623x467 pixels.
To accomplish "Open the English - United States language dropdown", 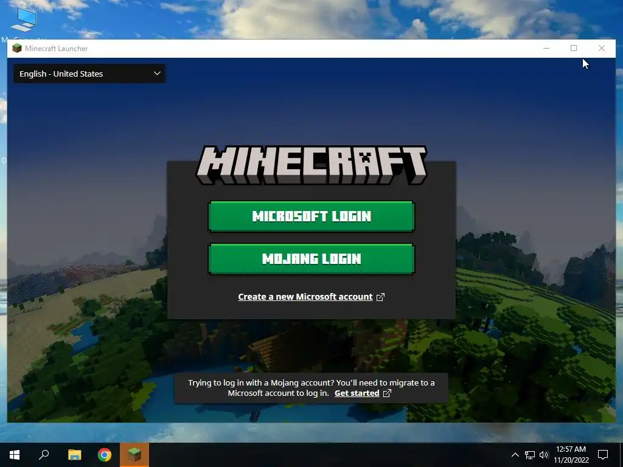I will 89,74.
